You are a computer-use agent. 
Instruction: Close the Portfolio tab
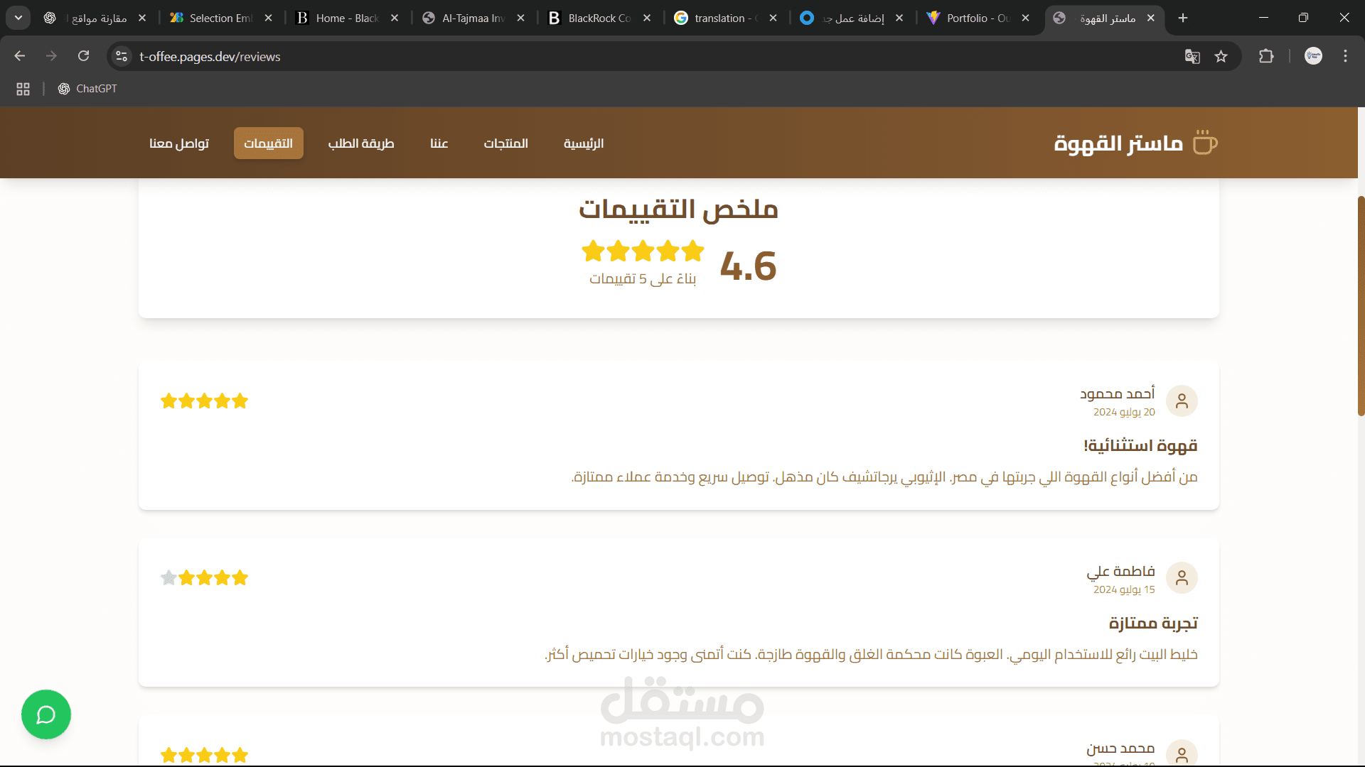pos(1025,18)
